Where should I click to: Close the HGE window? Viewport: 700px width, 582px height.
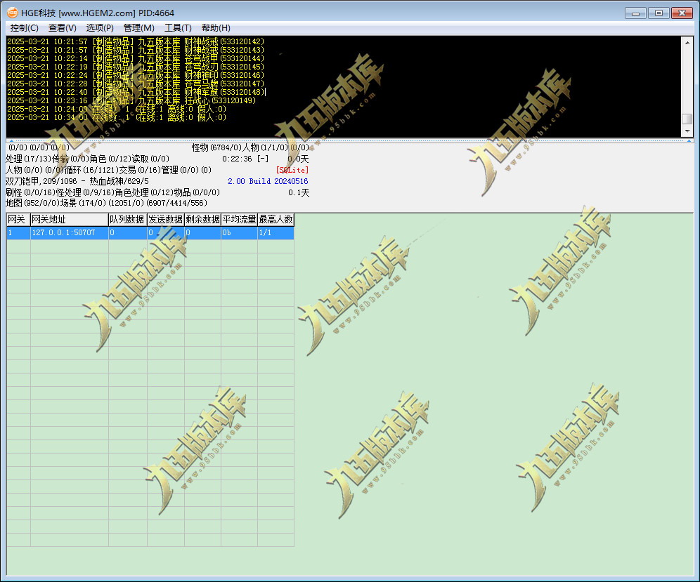click(682, 13)
